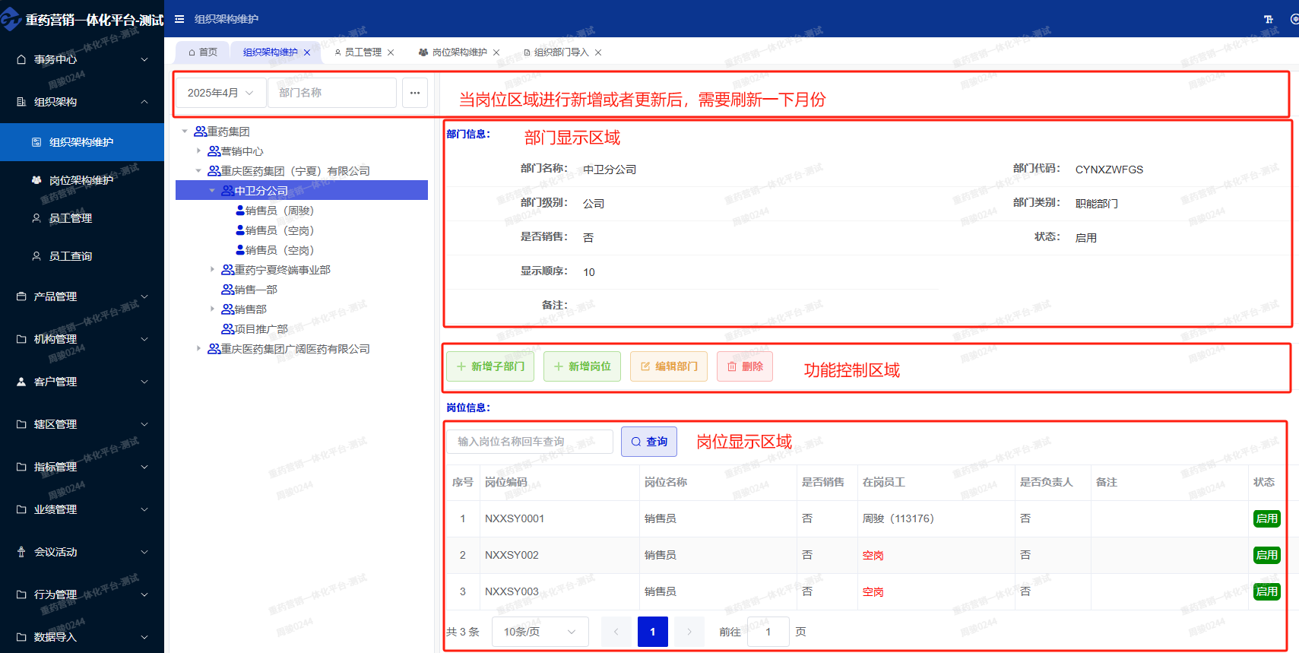
Task: Expand 辖区管理 sidebar menu
Action: click(82, 424)
